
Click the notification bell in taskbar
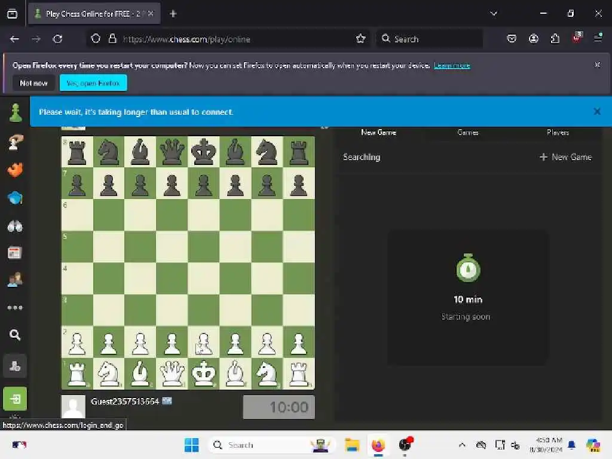pos(572,445)
